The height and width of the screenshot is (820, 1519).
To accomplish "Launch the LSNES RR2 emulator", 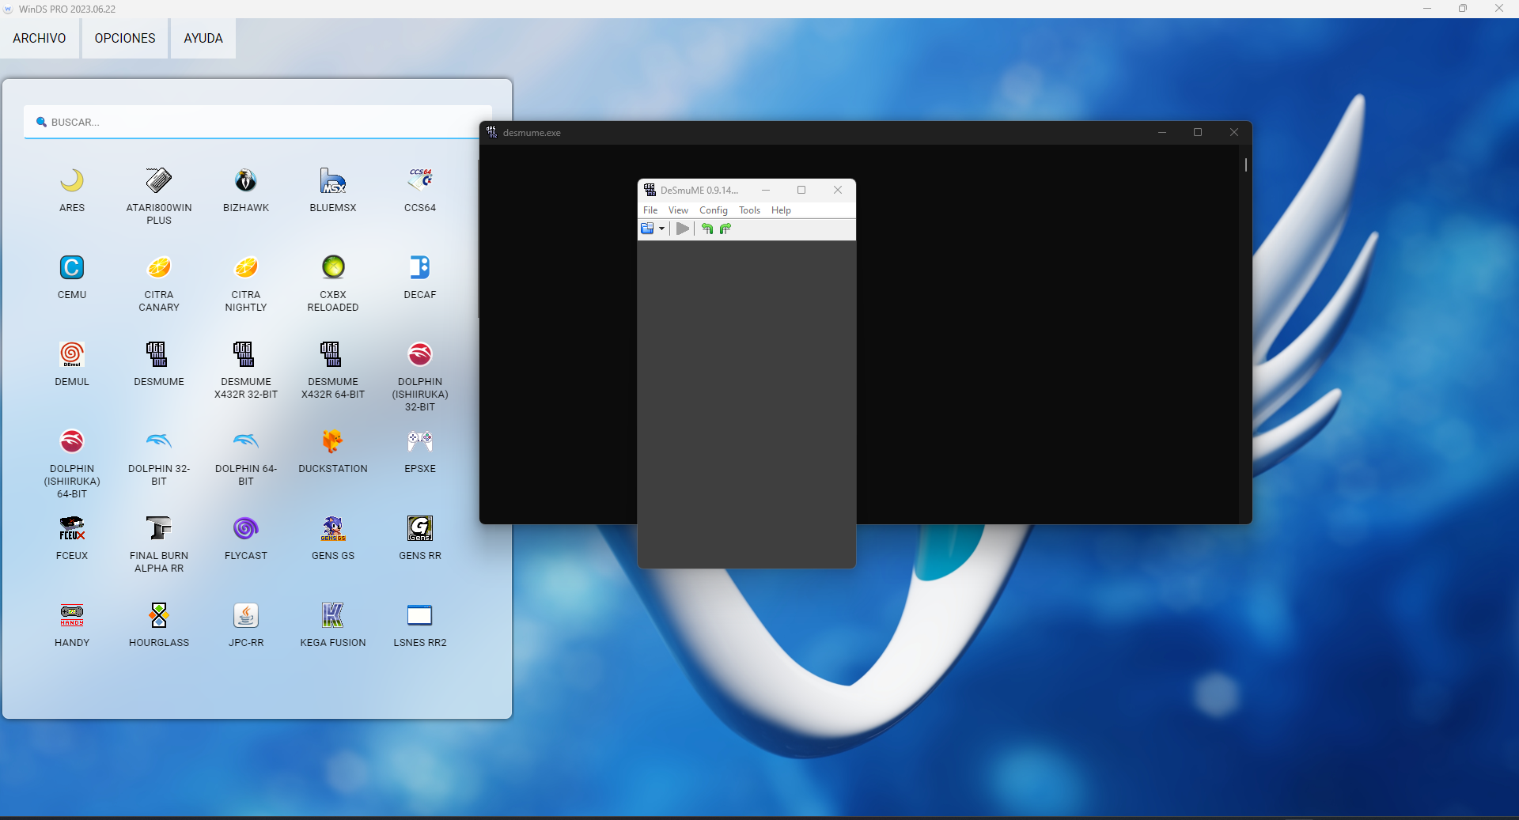I will [420, 616].
